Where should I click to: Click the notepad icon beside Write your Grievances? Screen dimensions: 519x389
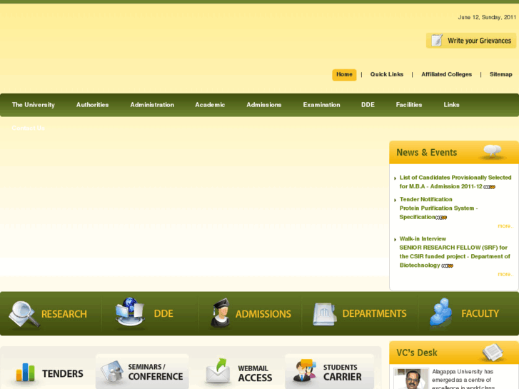point(437,41)
